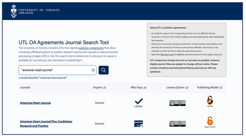Click the UTL OA Agreements Journal Search Tool heading
This screenshot has height=136, width=246.
[64, 43]
